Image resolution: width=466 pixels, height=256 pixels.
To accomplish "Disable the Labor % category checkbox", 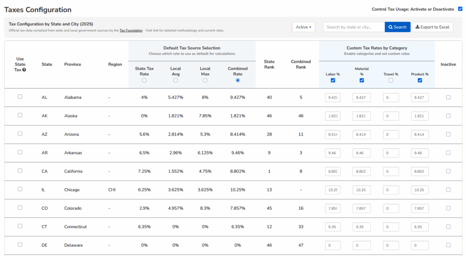I will point(333,80).
